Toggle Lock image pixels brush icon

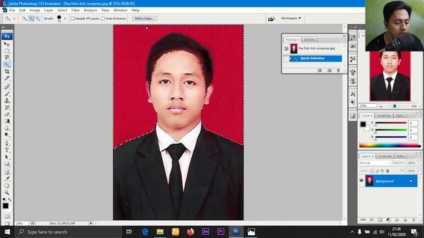tap(377, 171)
